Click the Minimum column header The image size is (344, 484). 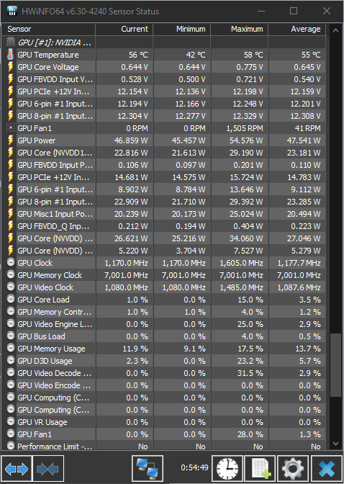pyautogui.click(x=182, y=29)
